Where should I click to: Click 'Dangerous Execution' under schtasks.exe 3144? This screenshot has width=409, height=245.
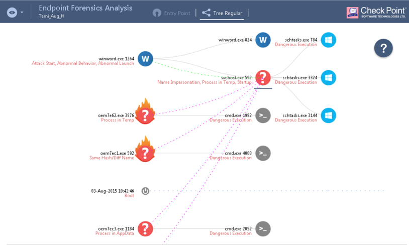(x=296, y=120)
